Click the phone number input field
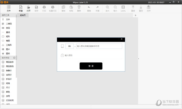 coord(99,46)
